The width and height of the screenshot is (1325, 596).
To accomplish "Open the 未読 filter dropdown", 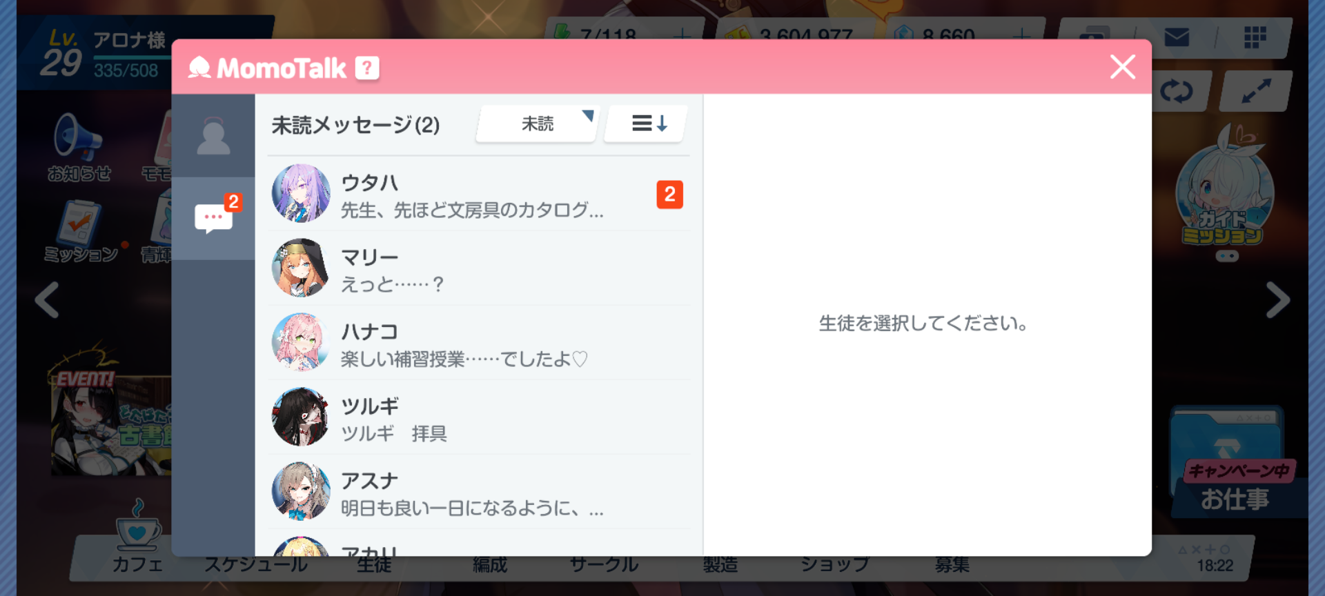I will (x=538, y=124).
